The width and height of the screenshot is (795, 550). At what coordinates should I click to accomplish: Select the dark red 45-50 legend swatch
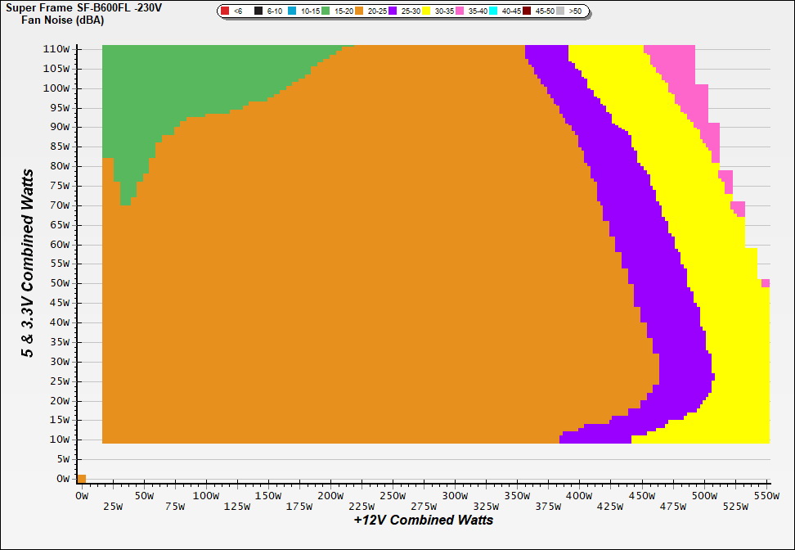coord(528,11)
